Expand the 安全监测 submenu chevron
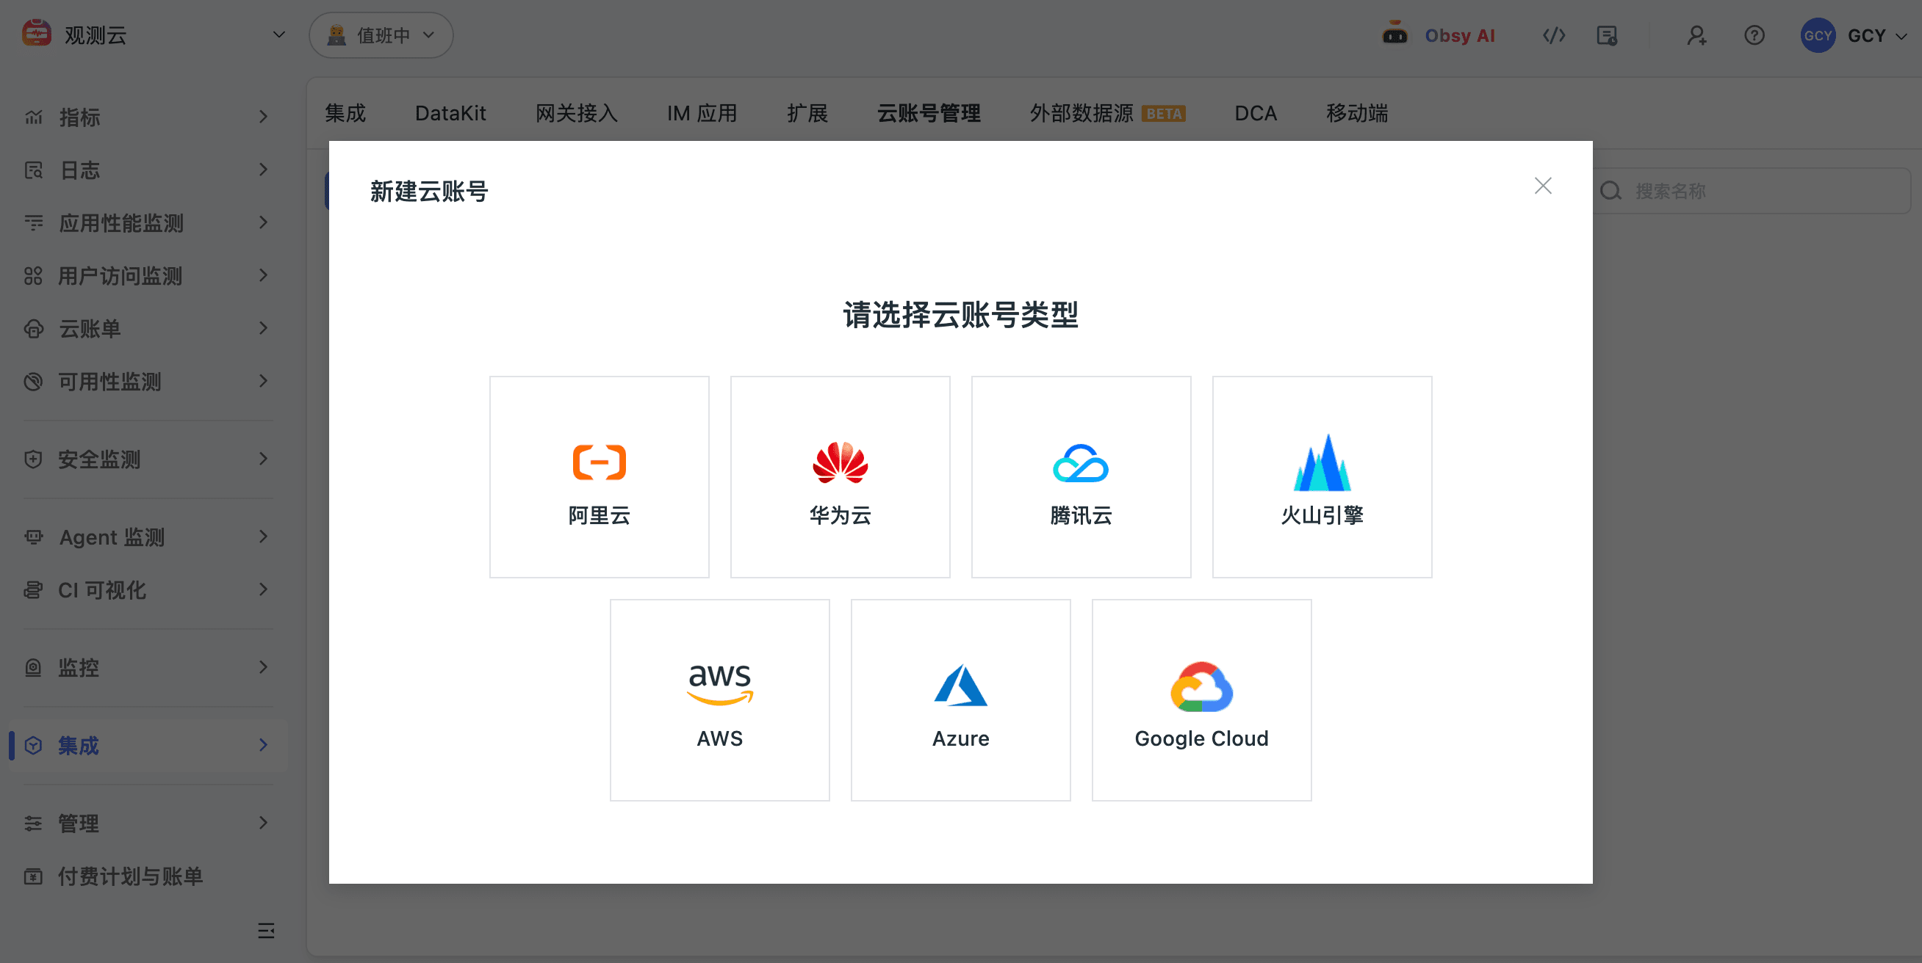The image size is (1922, 963). 262,459
